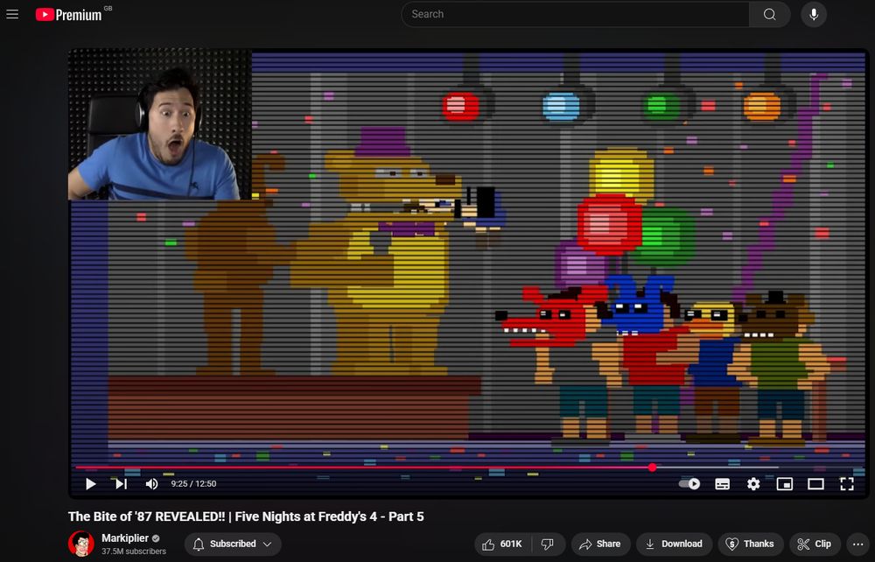875x562 pixels.
Task: Click the 9:25 / 12:50 time display
Action: click(193, 484)
